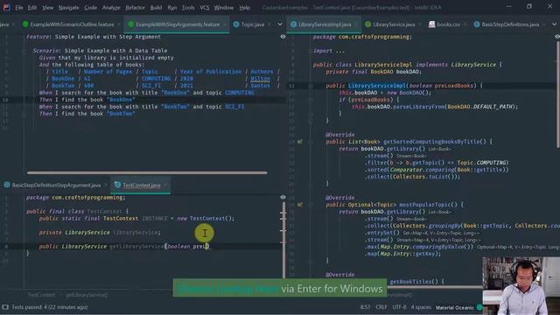Collapse the Scenario block in the feature file
The height and width of the screenshot is (315, 560).
(x=24, y=51)
